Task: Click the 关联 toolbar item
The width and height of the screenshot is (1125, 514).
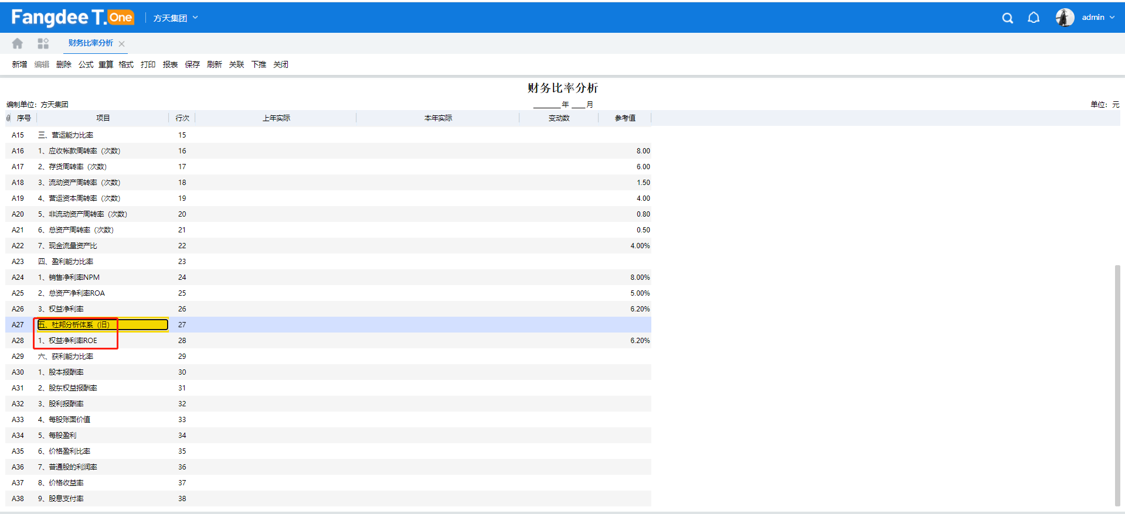Action: 236,64
